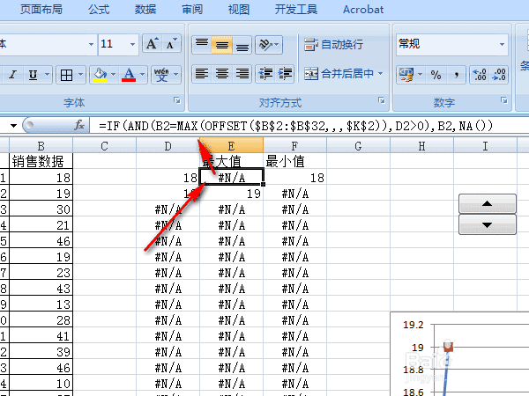
Task: Click the spin button down arrow
Action: click(488, 224)
